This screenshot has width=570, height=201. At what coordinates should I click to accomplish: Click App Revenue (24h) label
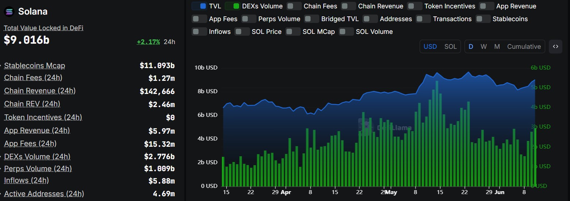[37, 131]
